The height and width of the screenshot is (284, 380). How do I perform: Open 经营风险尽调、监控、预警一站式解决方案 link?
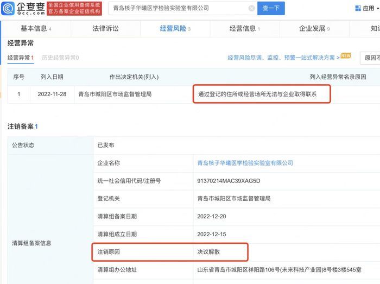click(283, 58)
